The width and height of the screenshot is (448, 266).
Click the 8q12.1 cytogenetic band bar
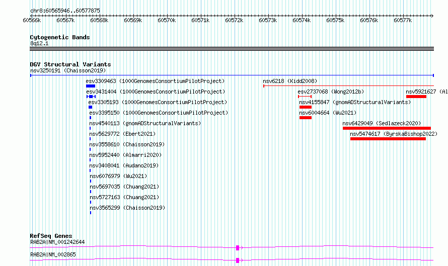[x=232, y=49]
